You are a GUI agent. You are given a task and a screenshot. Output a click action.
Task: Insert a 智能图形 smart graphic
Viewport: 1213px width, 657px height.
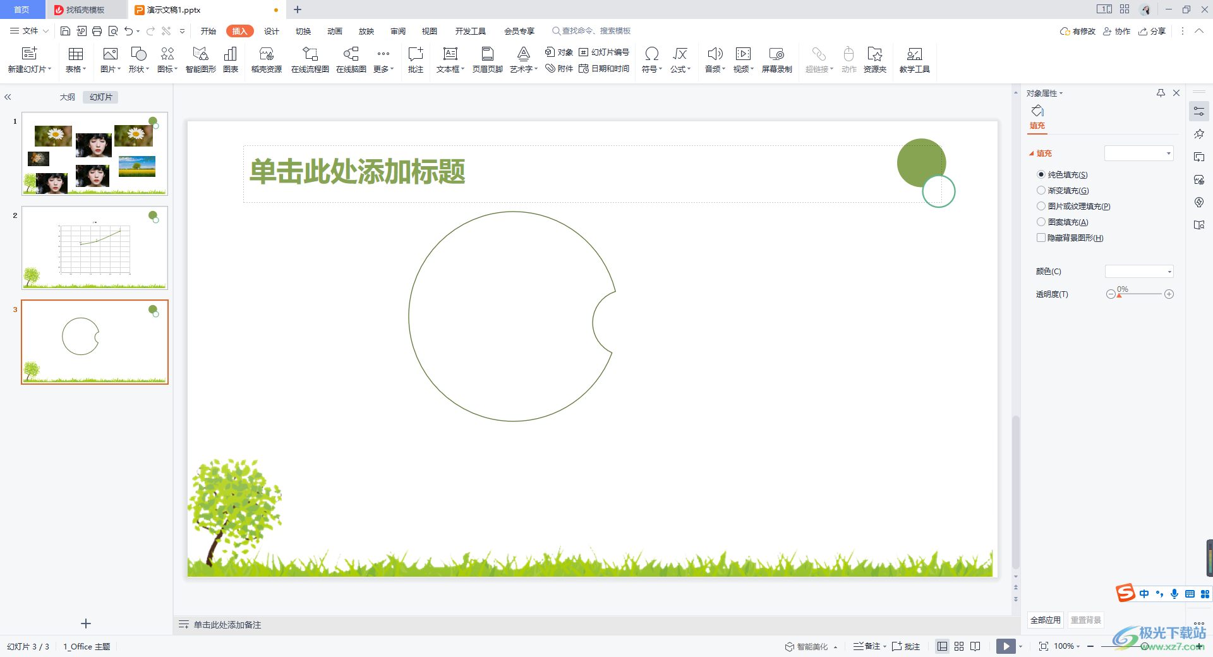pos(201,60)
